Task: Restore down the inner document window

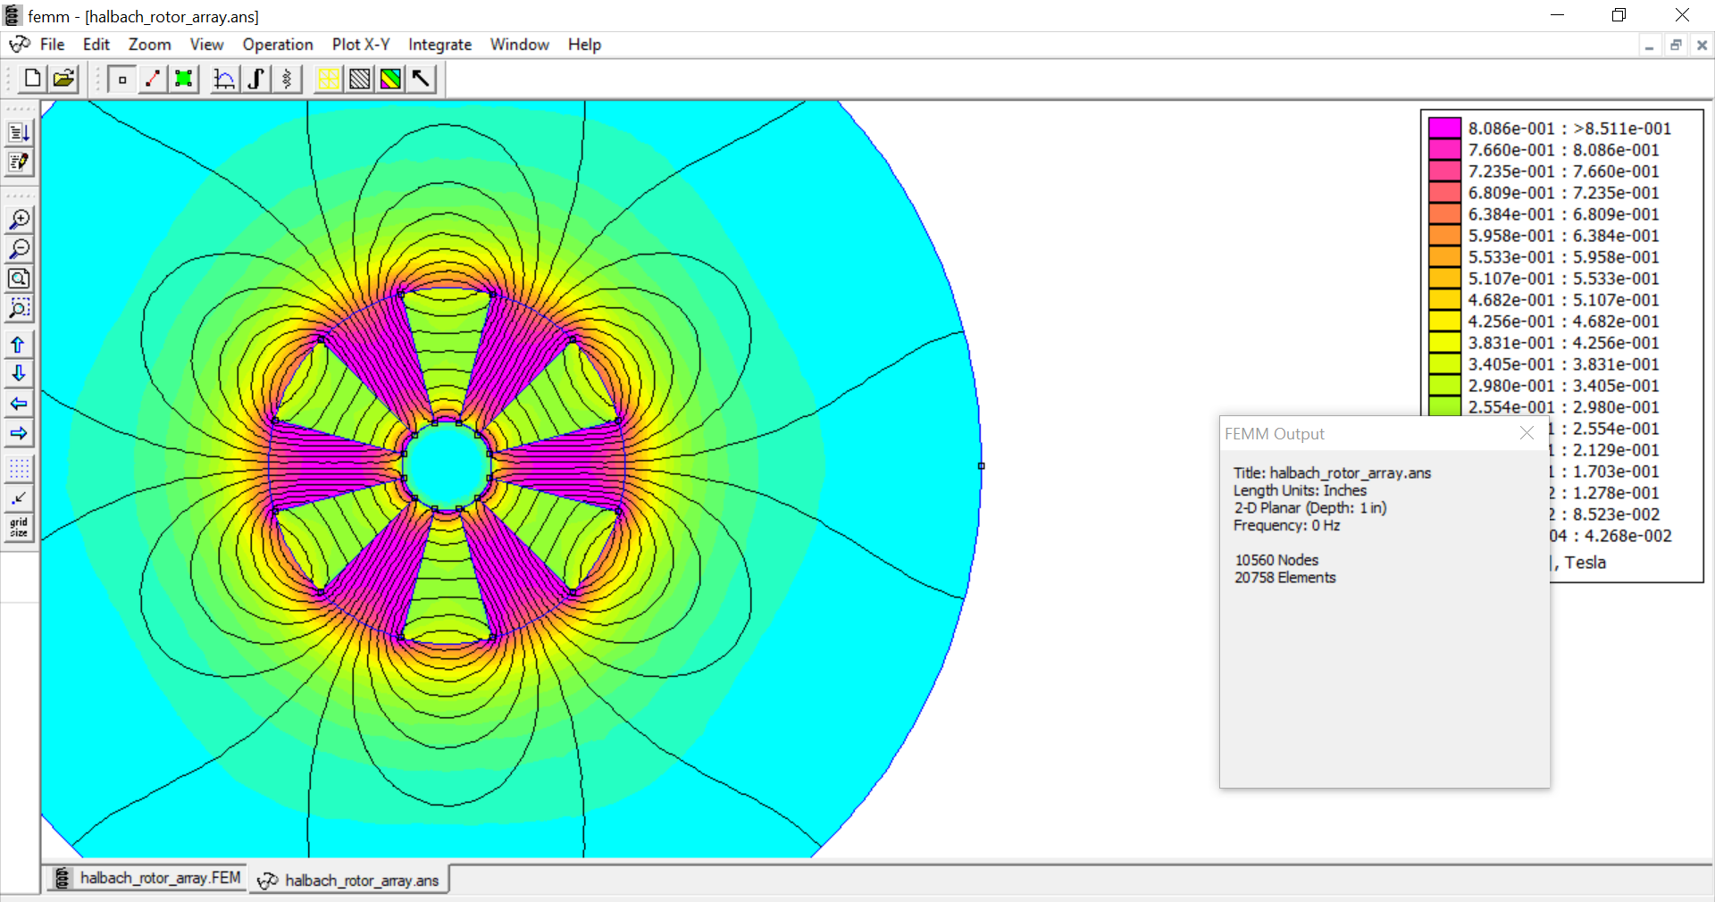Action: (x=1676, y=46)
